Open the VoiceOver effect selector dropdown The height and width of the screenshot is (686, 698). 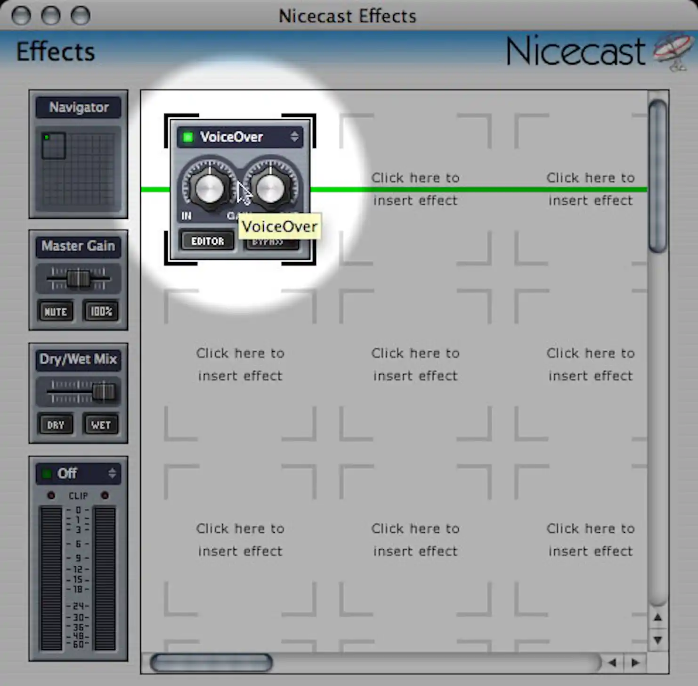240,137
